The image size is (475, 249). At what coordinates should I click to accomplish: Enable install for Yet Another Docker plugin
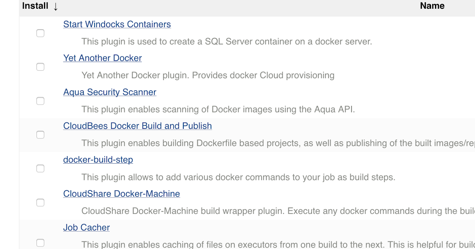[40, 67]
